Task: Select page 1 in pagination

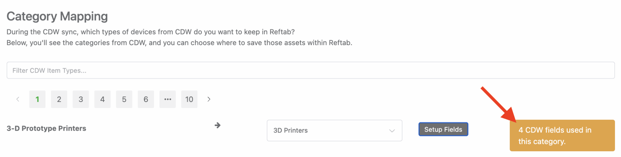Action: (37, 99)
